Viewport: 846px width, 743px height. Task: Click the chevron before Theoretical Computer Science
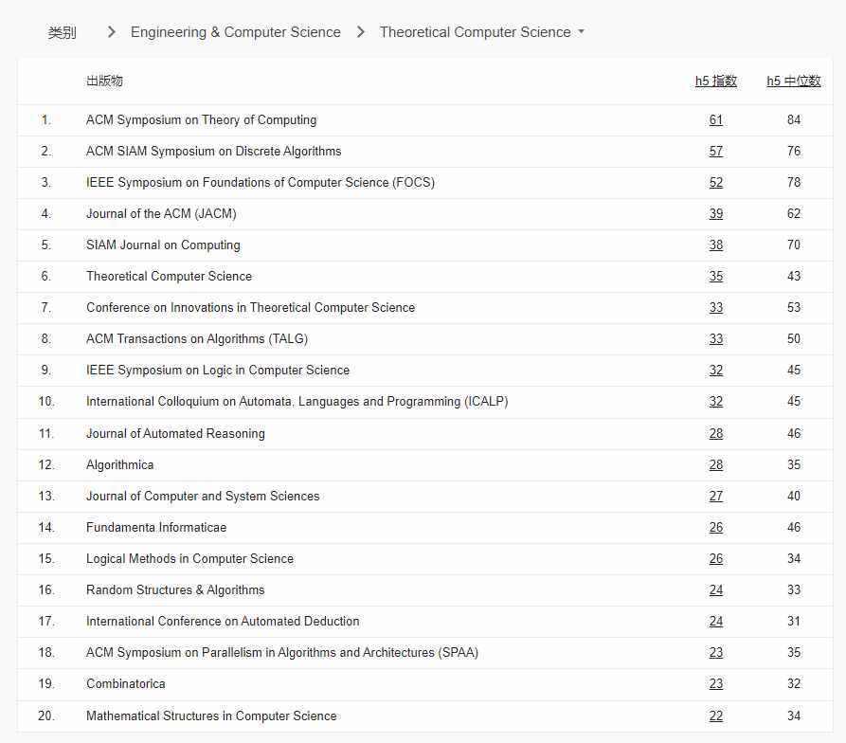point(360,30)
